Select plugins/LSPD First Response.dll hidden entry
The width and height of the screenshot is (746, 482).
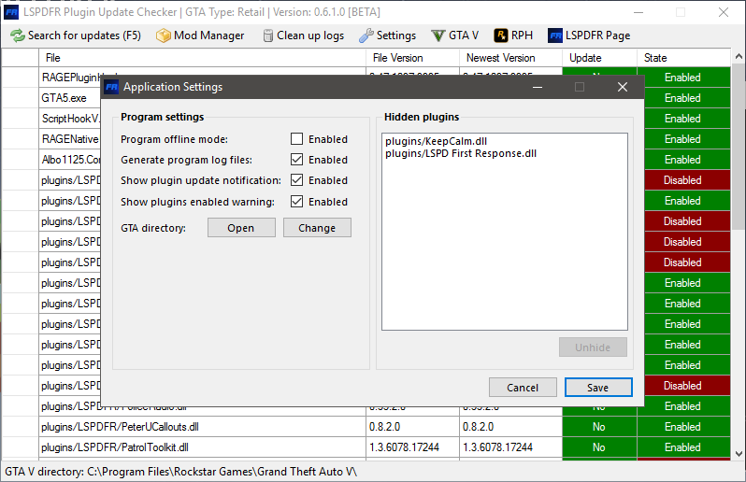point(460,153)
